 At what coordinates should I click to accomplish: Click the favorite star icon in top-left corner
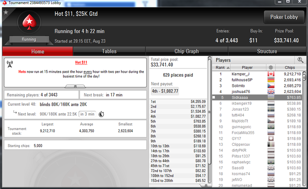tap(6, 12)
